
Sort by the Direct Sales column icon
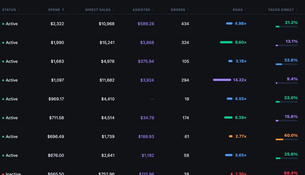(x=113, y=10)
